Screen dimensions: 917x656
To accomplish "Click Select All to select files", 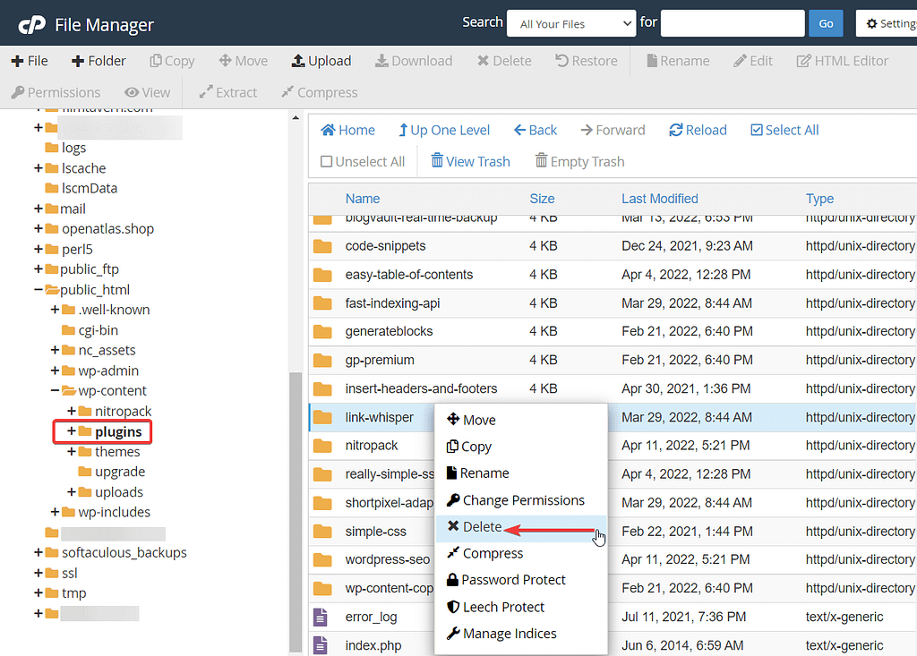I will tap(784, 130).
